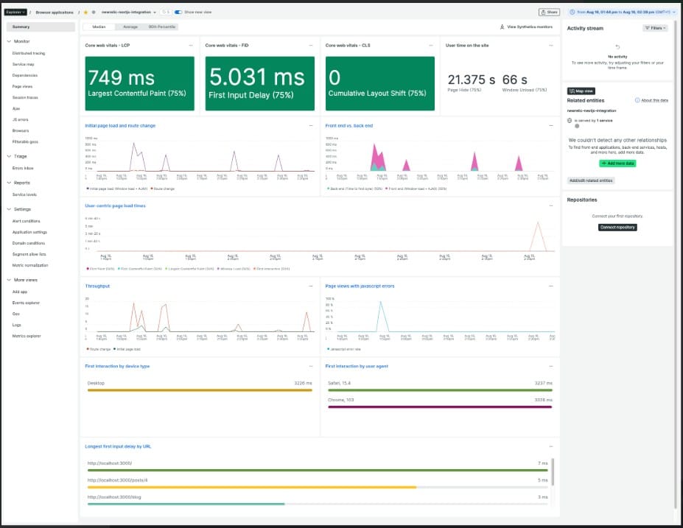
Task: Click the clock icon in the time picker
Action: [571, 12]
